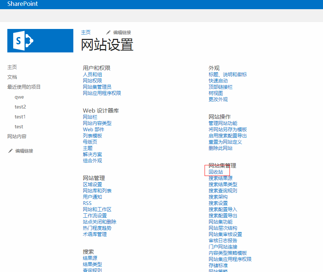Image resolution: width=323 pixels, height=272 pixels.
Task: Open 母版页 link
Action: click(x=90, y=142)
